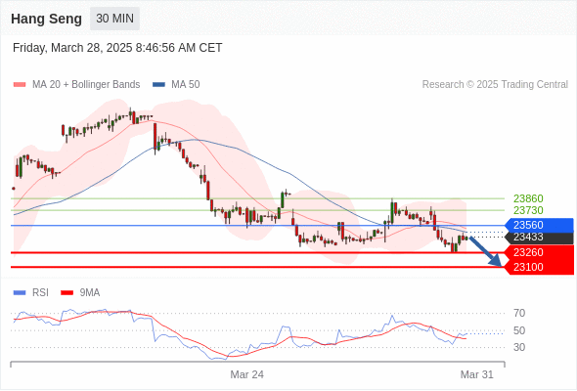Toggle the RSI legend swatch

(x=20, y=293)
